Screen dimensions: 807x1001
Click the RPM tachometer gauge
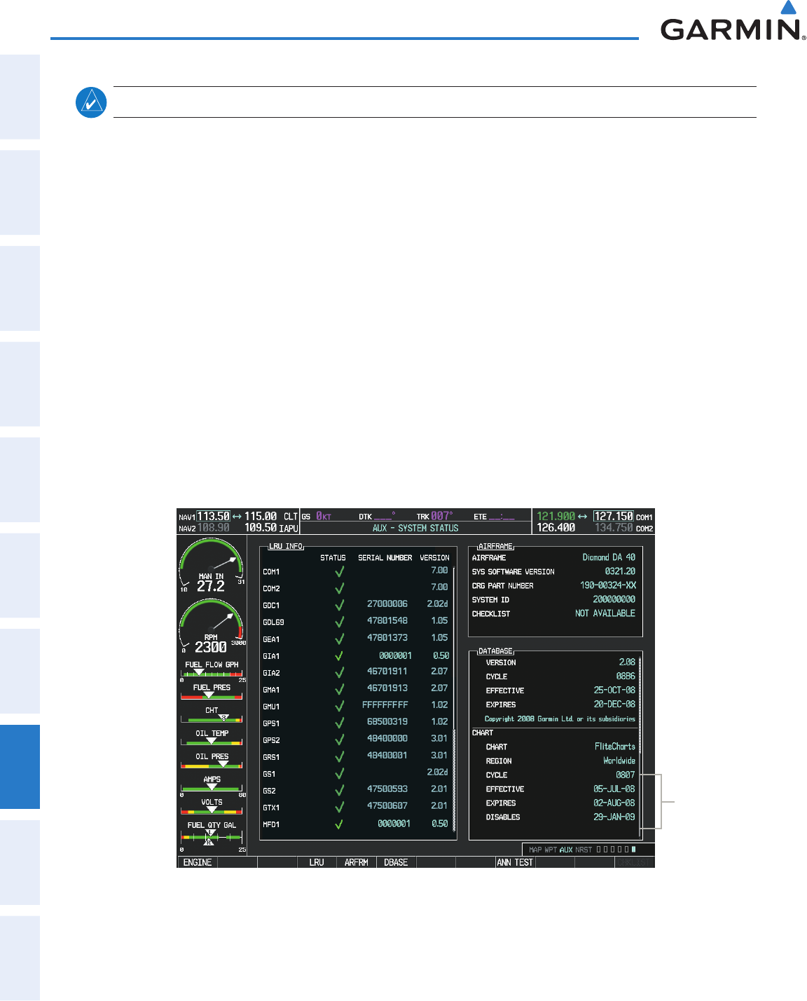pyautogui.click(x=212, y=626)
